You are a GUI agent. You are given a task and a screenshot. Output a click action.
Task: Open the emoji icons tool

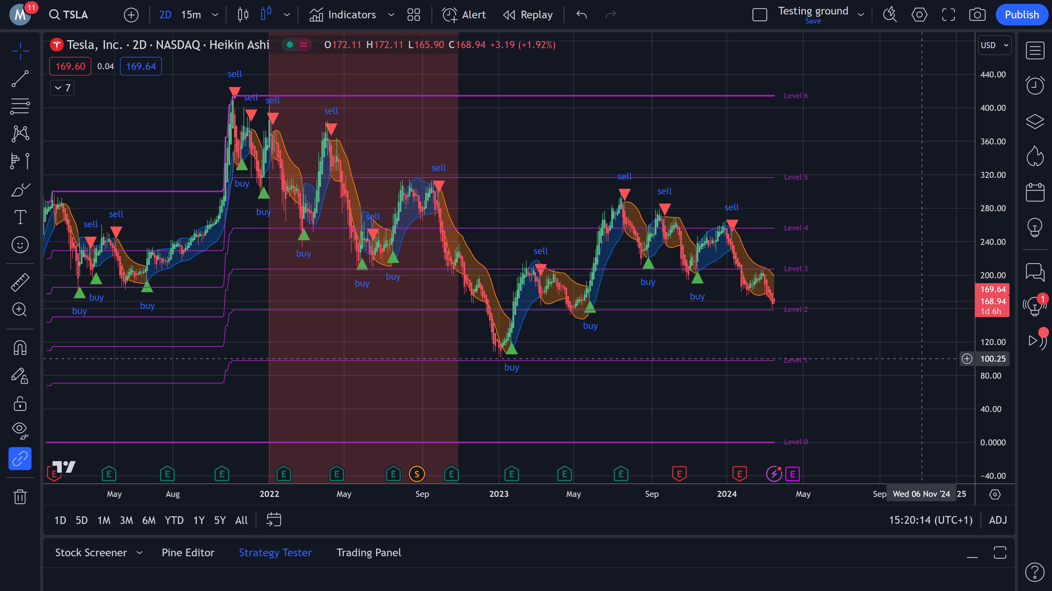(x=20, y=245)
